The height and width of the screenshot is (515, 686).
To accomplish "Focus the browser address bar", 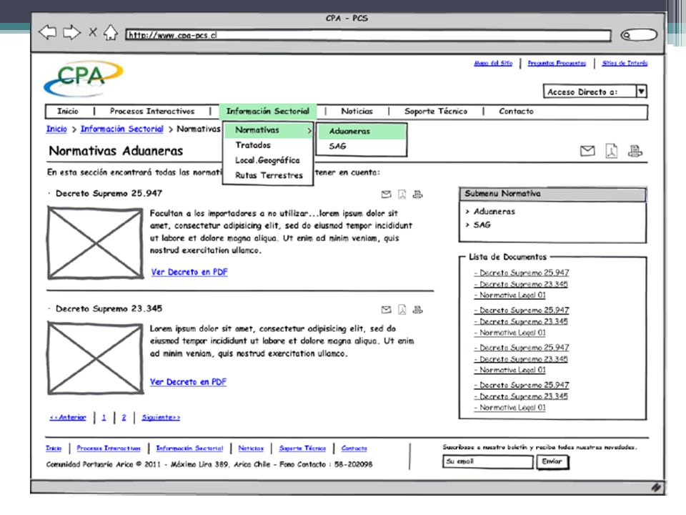I will click(x=368, y=35).
